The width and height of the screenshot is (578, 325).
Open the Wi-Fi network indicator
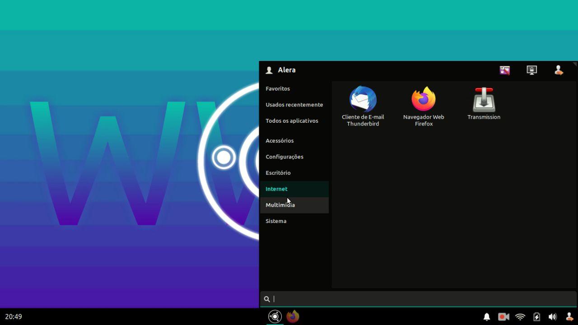520,317
